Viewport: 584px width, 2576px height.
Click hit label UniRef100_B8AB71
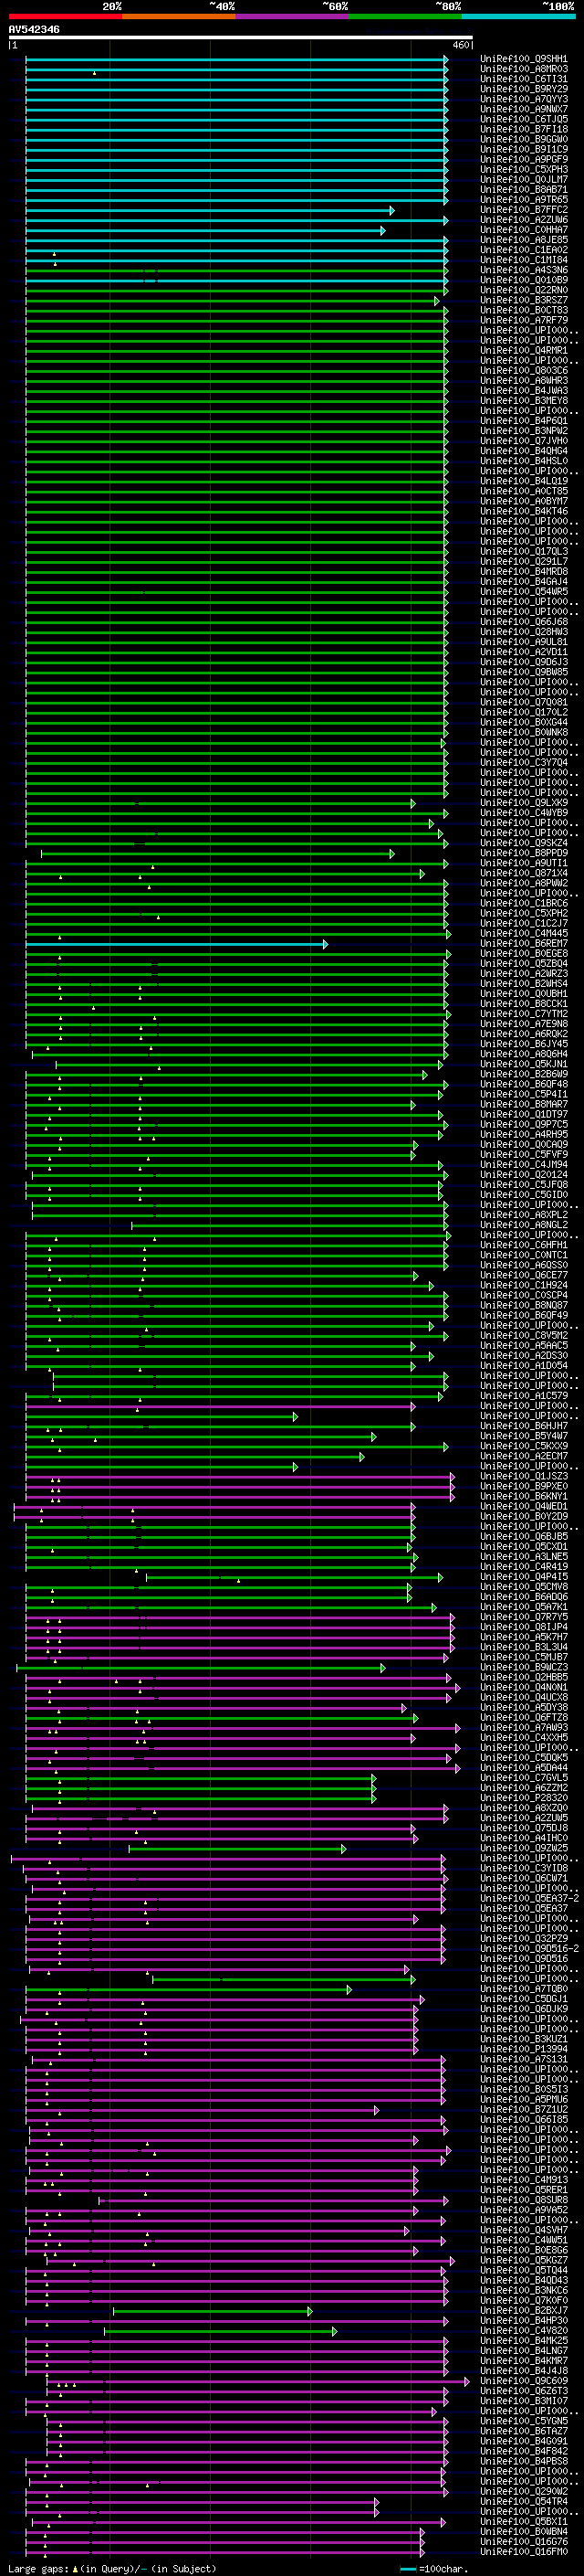point(524,189)
